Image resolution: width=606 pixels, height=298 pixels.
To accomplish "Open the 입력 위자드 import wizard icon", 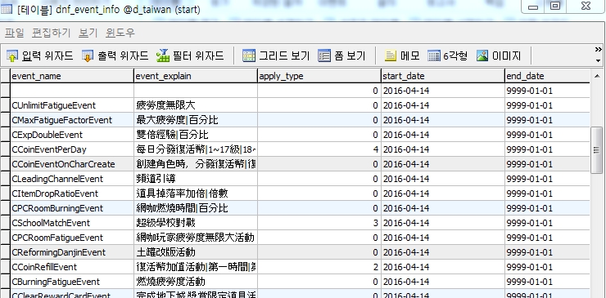I will (x=12, y=56).
